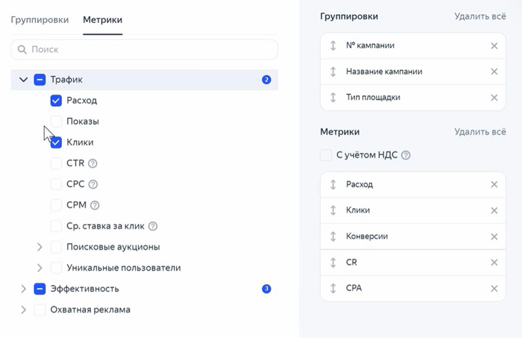The height and width of the screenshot is (338, 522).
Task: Switch to the Группировки tab
Action: coord(40,20)
